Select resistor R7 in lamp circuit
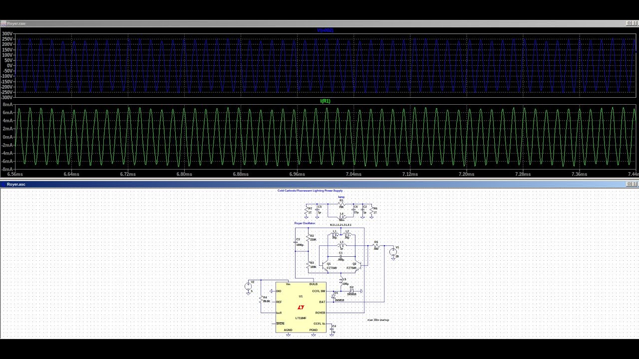639x359 pixels. (306, 210)
